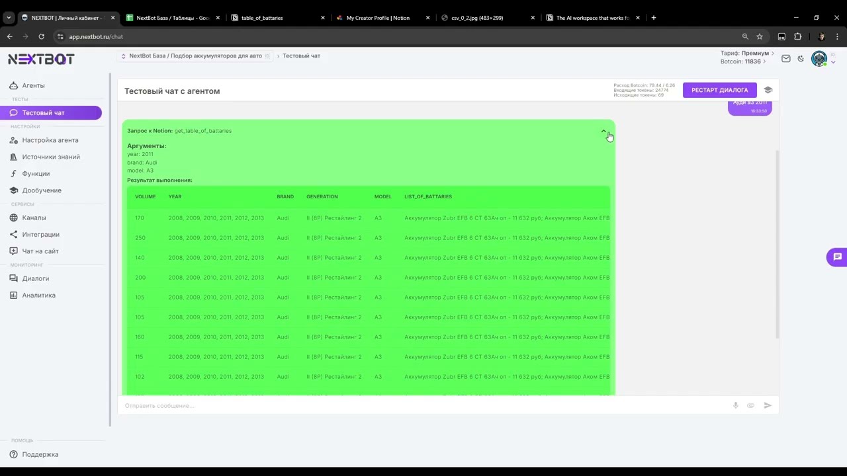The height and width of the screenshot is (476, 847).
Task: Click the GENERATION column header
Action: [322, 196]
